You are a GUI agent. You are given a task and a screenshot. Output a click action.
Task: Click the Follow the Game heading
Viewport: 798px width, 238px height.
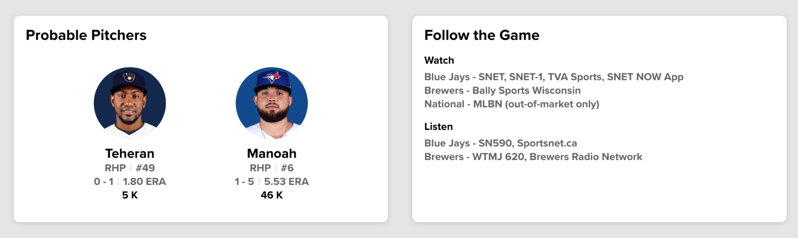(x=482, y=35)
